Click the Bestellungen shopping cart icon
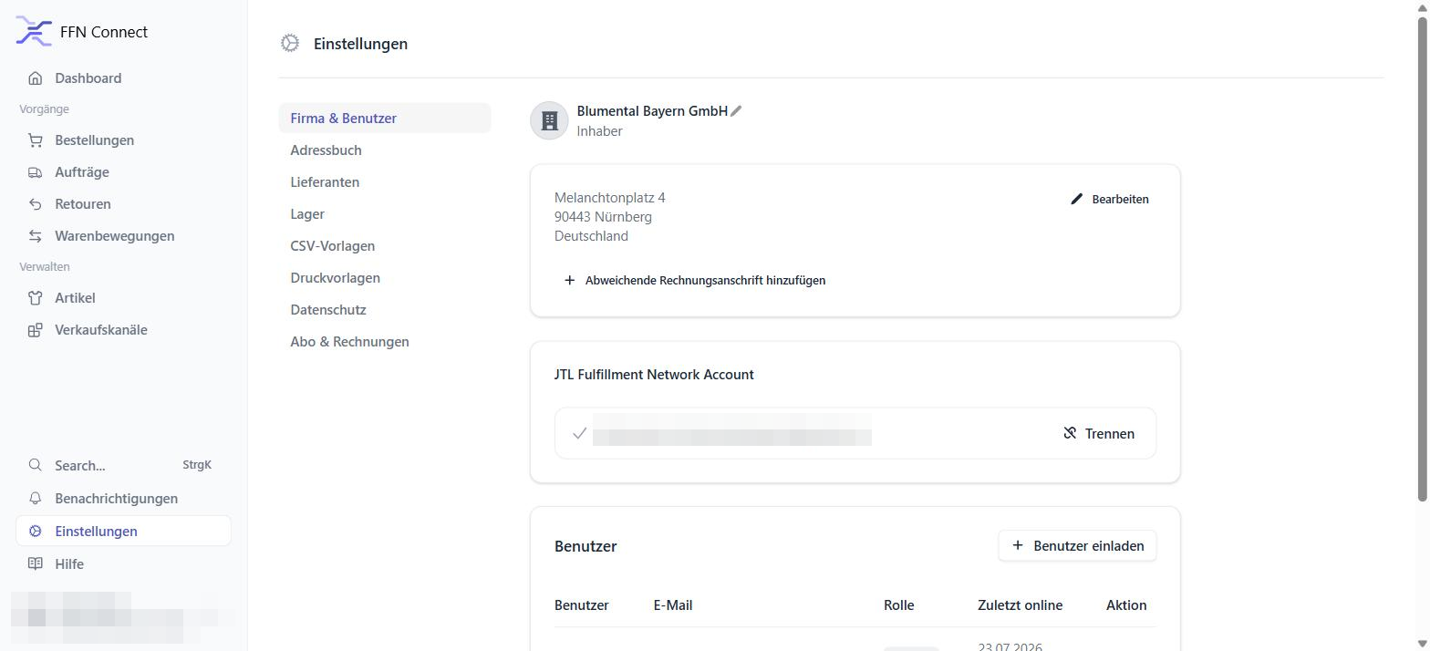The width and height of the screenshot is (1430, 651). (35, 140)
